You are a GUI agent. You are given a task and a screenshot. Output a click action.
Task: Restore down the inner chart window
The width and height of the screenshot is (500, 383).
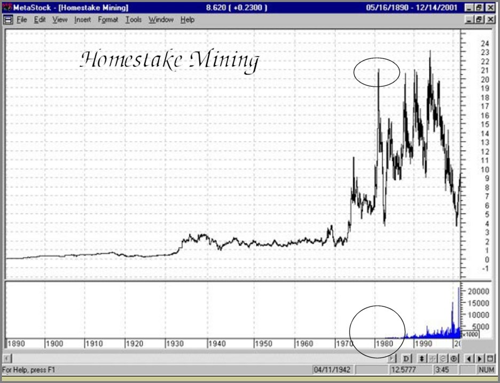pos(479,20)
